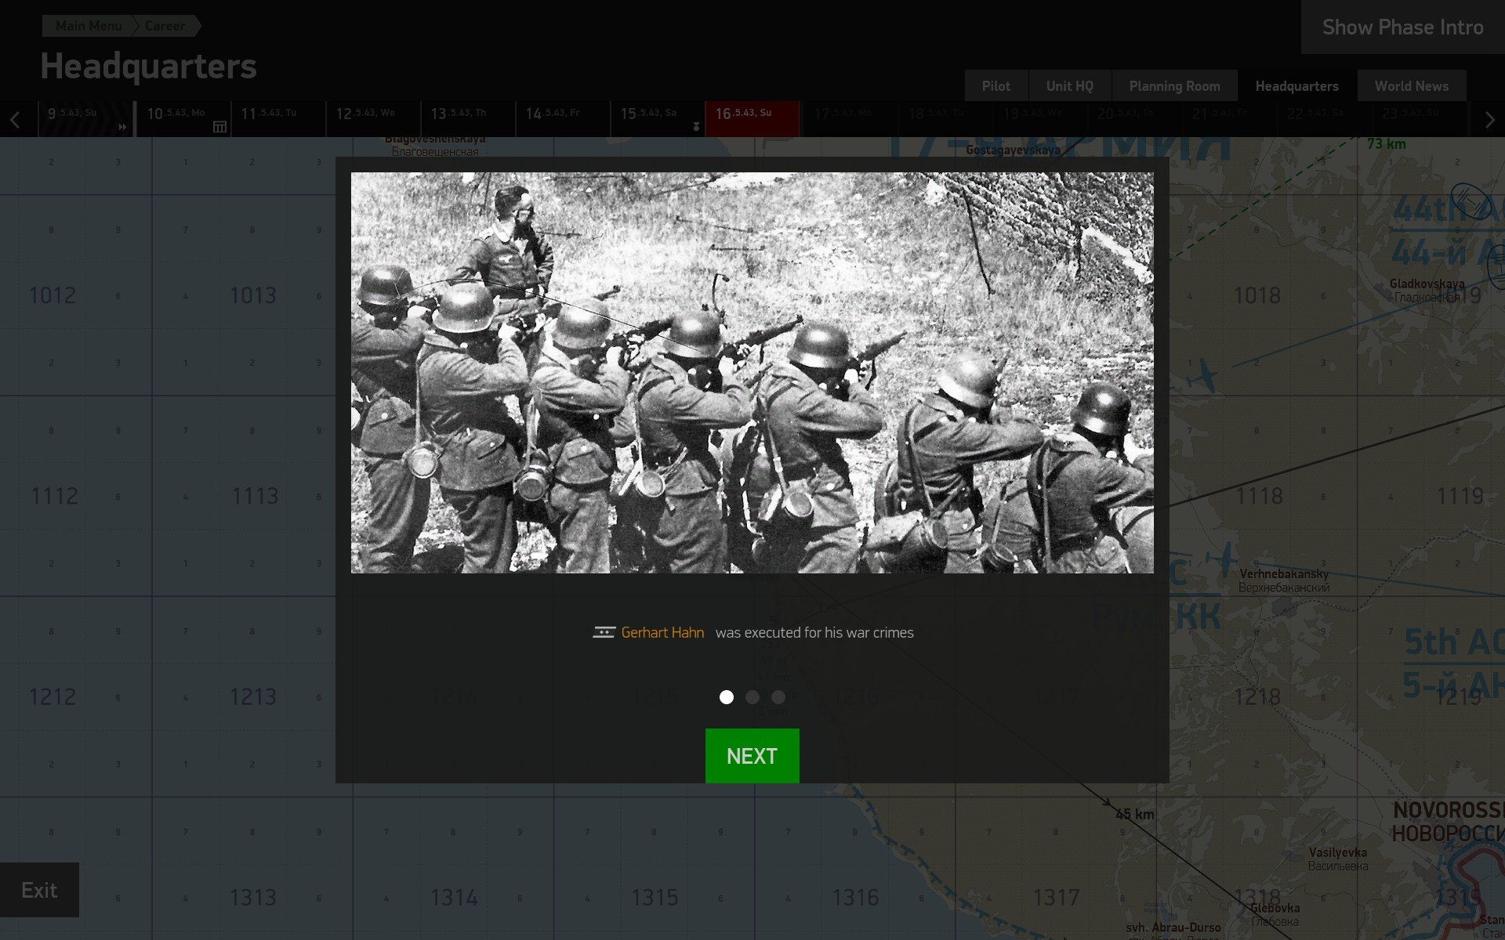
Task: Open the World News tab
Action: (1411, 86)
